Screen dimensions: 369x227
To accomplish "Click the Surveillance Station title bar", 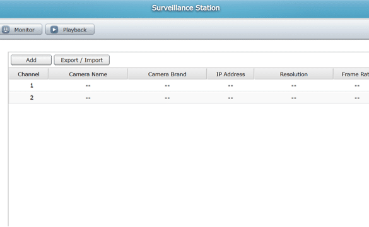I will tap(184, 9).
